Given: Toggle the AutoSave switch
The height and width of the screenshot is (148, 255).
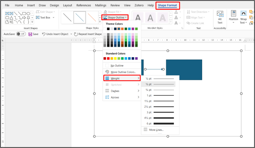Looking at the screenshot, I should coord(21,34).
